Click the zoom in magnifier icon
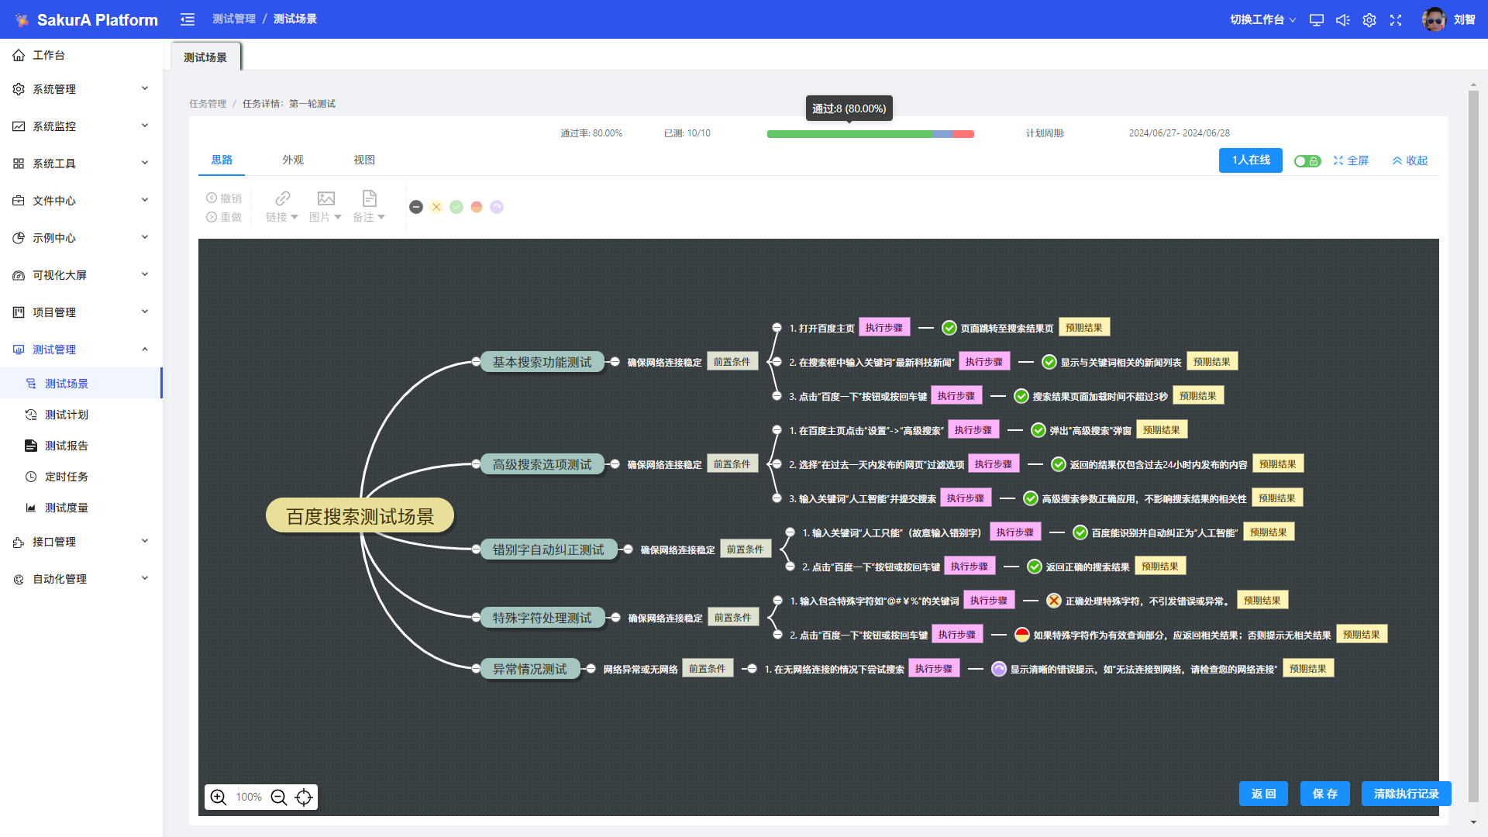The width and height of the screenshot is (1488, 837). click(x=219, y=797)
